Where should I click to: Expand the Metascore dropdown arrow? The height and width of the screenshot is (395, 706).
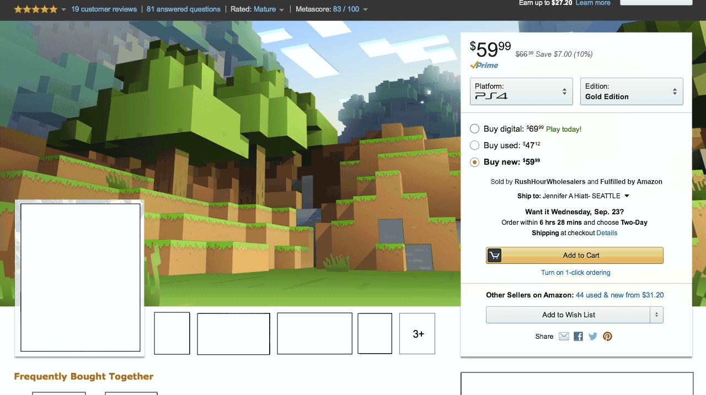pos(365,10)
